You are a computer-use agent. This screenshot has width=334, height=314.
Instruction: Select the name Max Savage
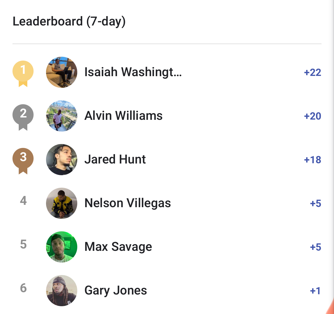[x=118, y=247]
